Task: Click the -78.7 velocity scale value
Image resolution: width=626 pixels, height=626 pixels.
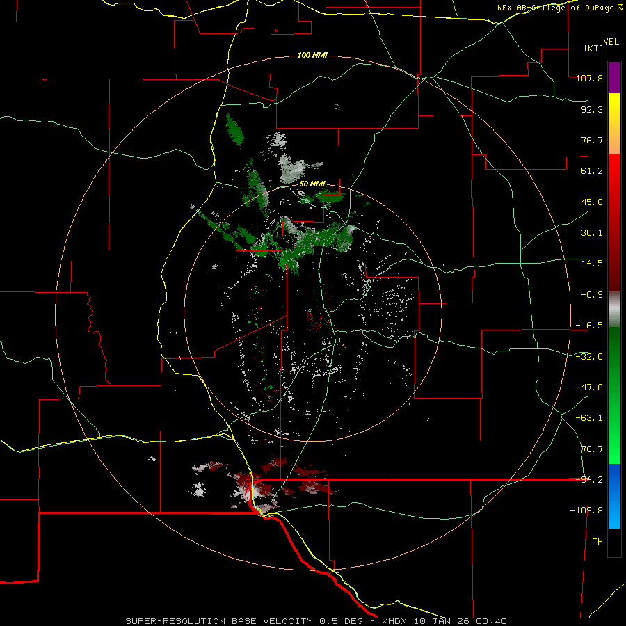Action: click(x=589, y=449)
